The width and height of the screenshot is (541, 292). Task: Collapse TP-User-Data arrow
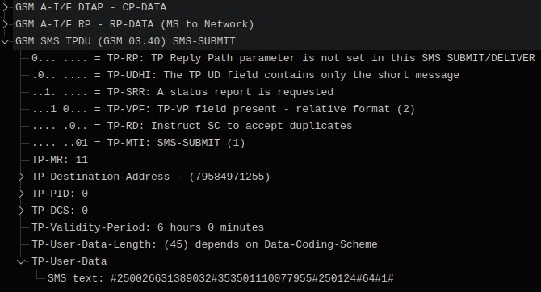click(21, 261)
